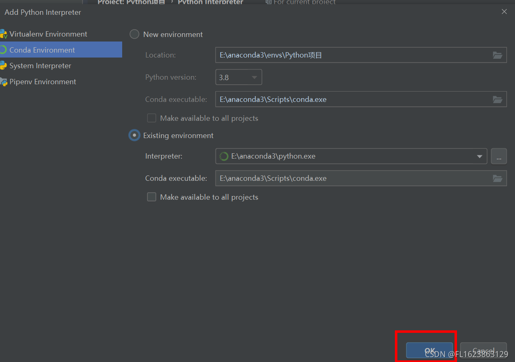Close the Add Python Interpreter dialog

[504, 12]
